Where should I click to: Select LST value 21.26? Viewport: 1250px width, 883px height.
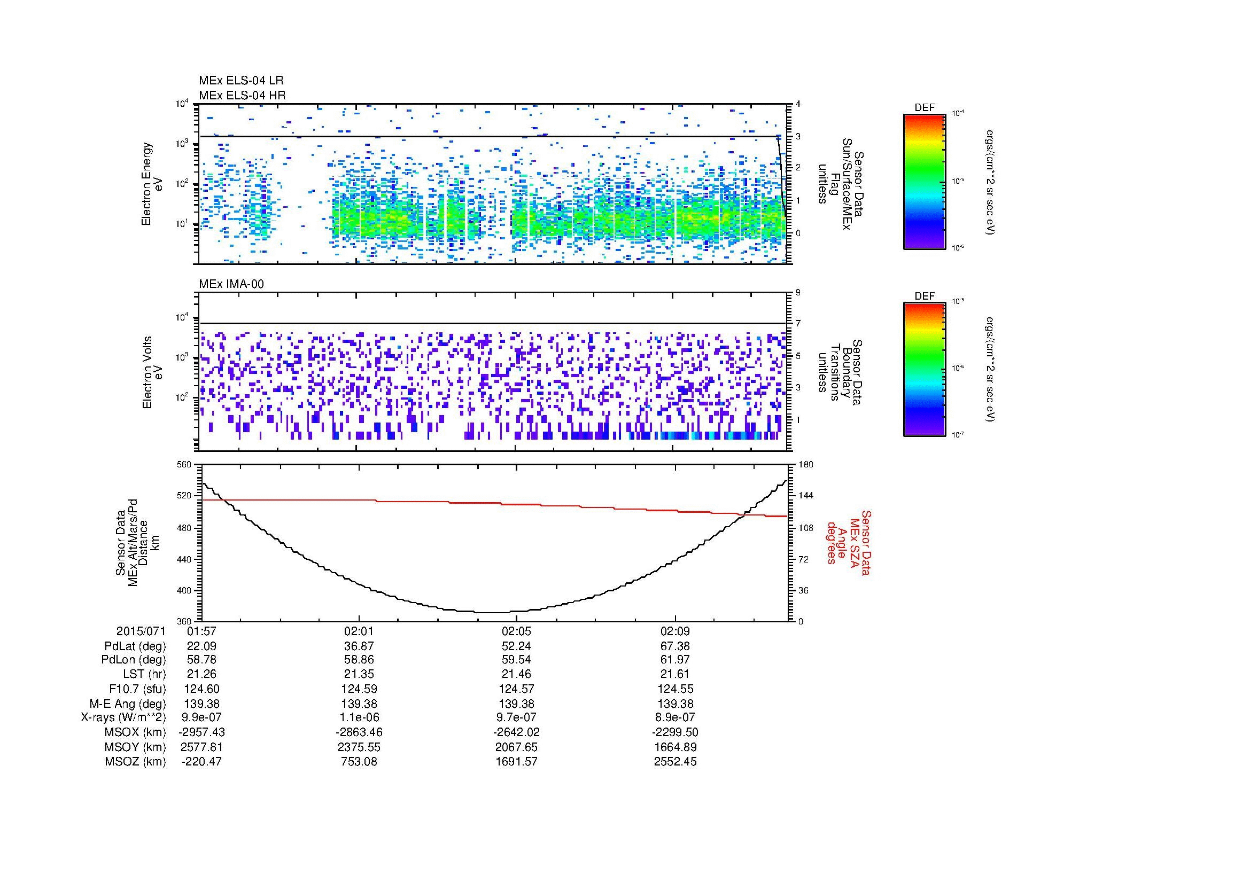(x=201, y=674)
